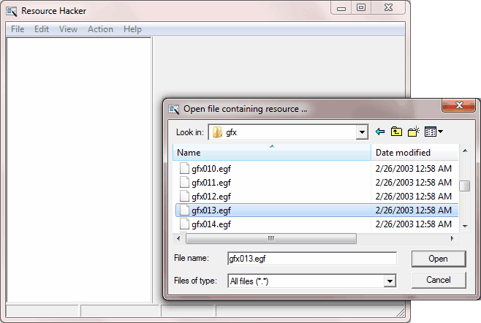Viewport: 481px width, 323px height.
Task: Expand the Files of type dropdown
Action: (390, 281)
